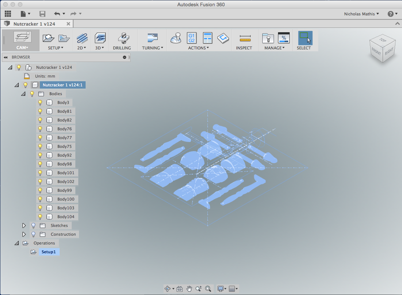Click the Simulate icon in Actions
The width and height of the screenshot is (402, 295).
176,38
